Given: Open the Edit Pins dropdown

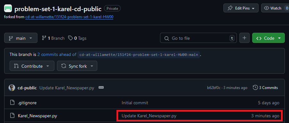Looking at the screenshot, I should tap(241, 8).
